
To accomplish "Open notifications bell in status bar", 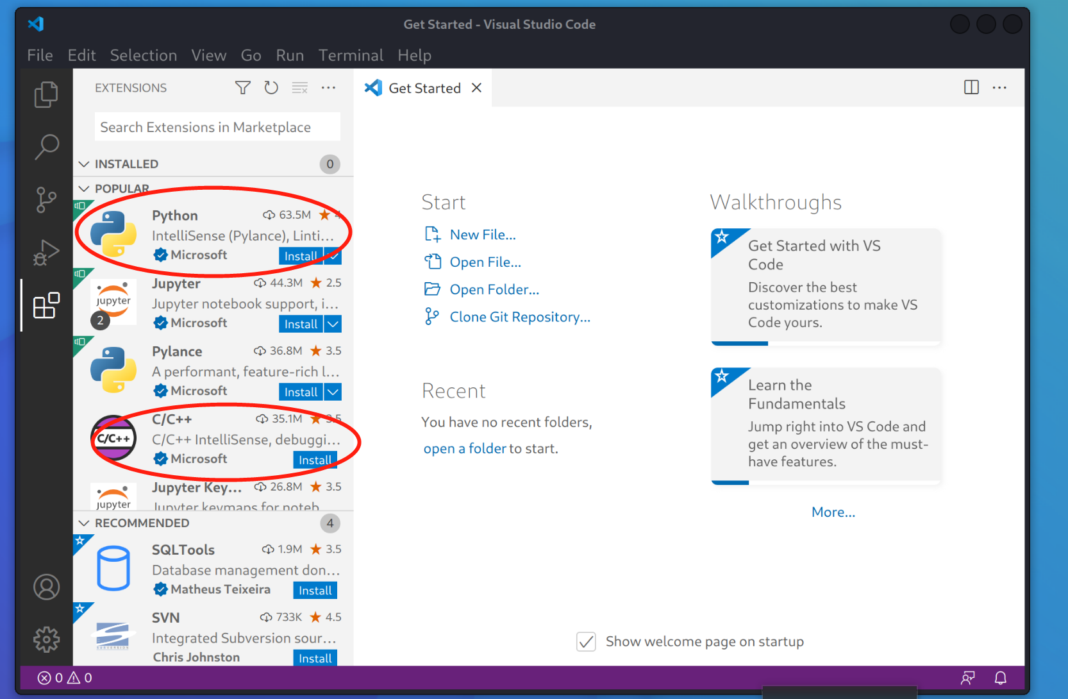I will [1000, 678].
